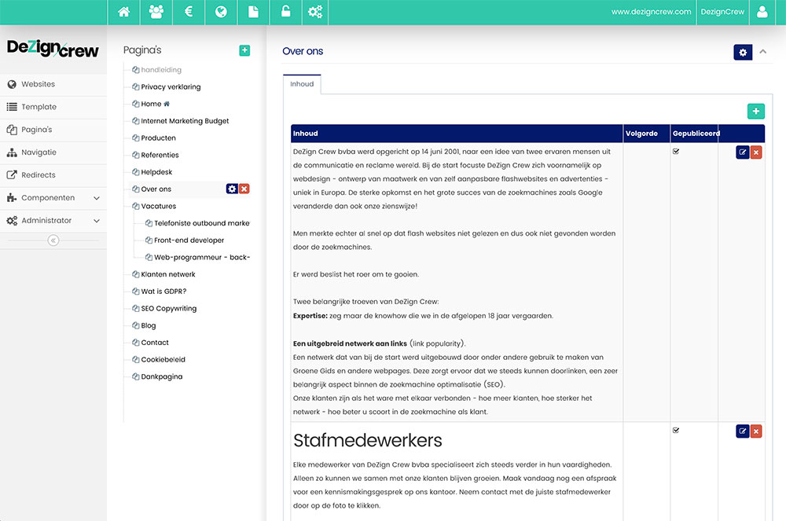Edit the first content block
Image resolution: width=786 pixels, height=521 pixels.
point(743,152)
